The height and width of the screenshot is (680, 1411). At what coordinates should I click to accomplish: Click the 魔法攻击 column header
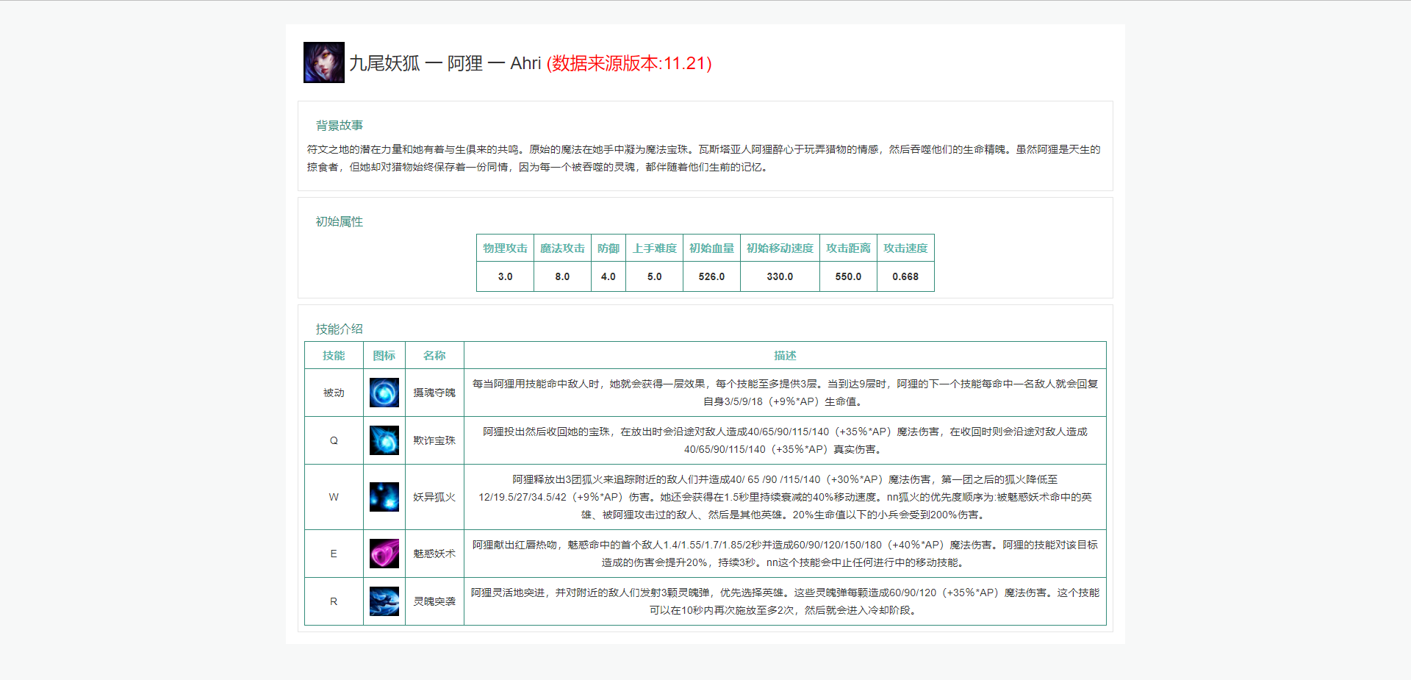pos(562,248)
